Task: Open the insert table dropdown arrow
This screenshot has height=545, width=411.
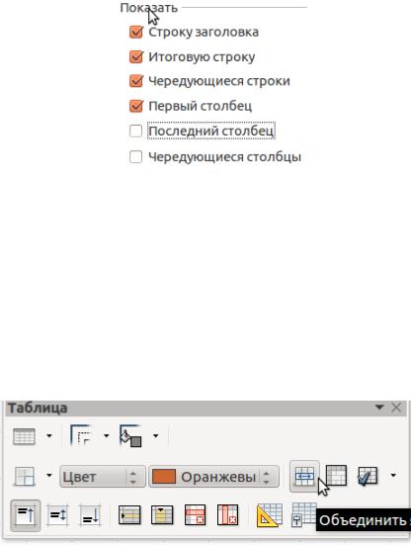Action: [49, 436]
